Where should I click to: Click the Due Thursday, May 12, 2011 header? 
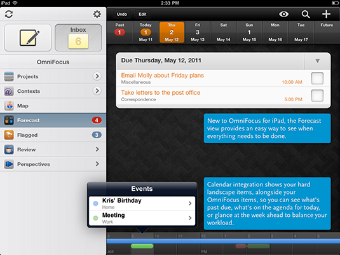click(x=161, y=60)
